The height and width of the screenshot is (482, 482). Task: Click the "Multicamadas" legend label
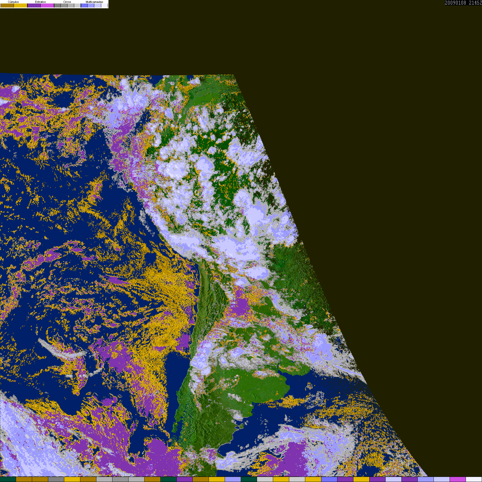(94, 2)
